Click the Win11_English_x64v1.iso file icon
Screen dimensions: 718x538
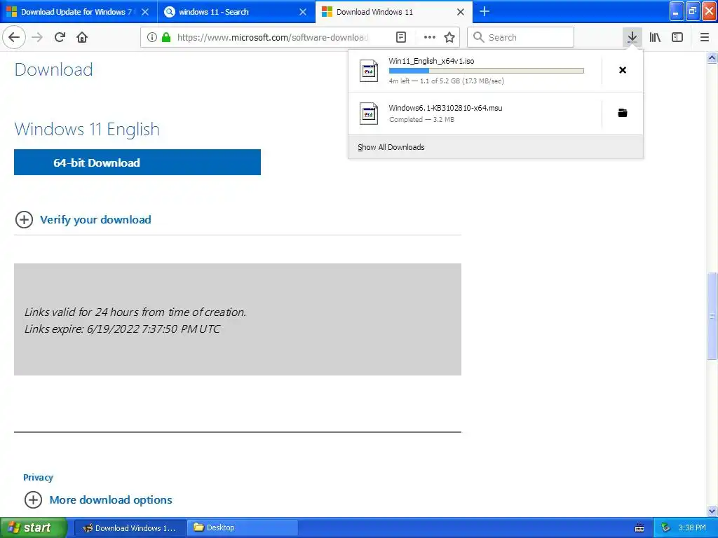[x=369, y=71]
